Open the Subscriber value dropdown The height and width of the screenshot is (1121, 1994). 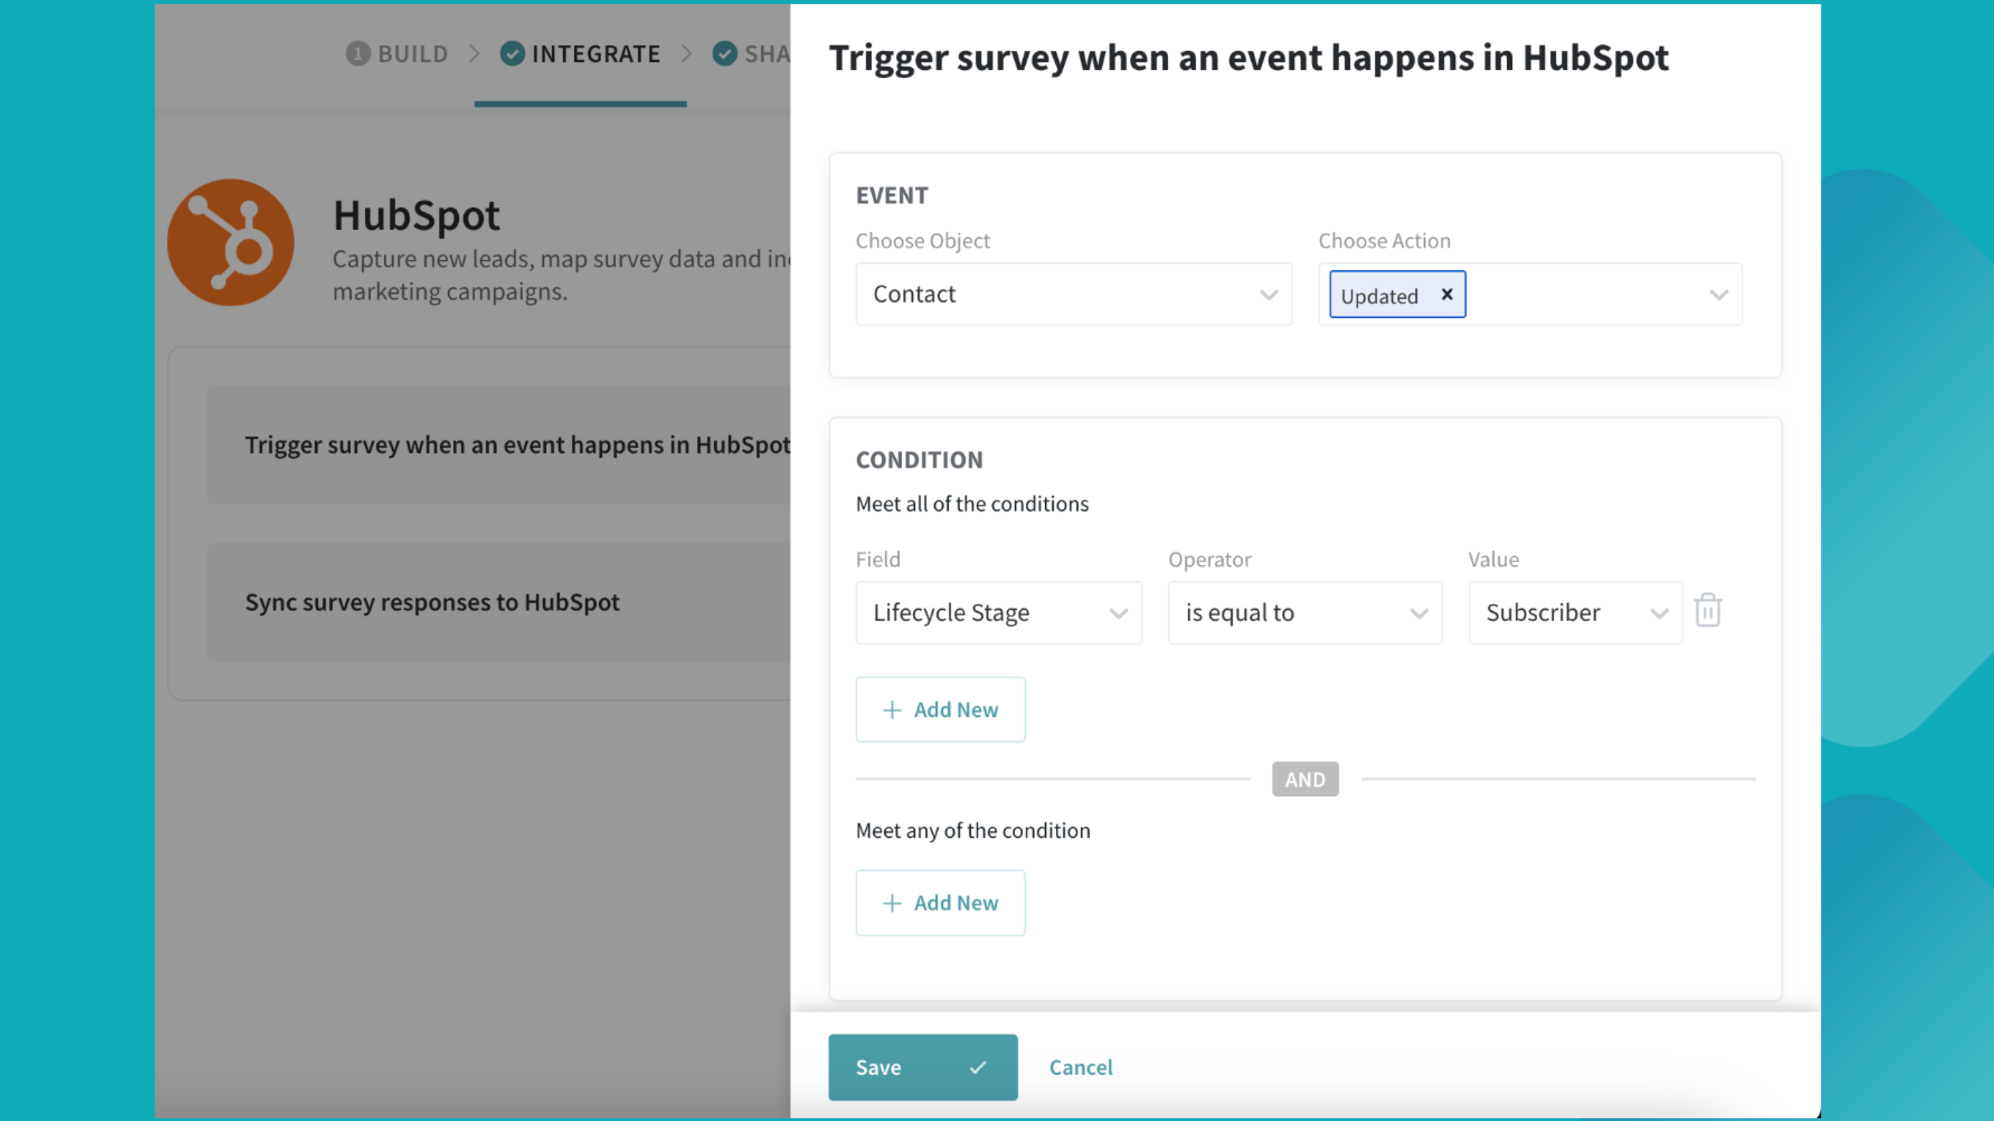pyautogui.click(x=1575, y=613)
